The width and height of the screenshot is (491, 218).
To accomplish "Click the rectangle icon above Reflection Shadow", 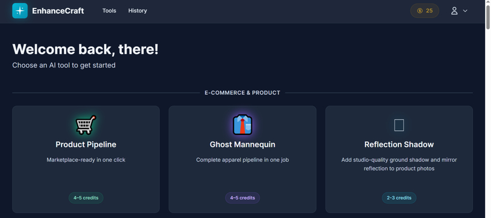I will (x=399, y=125).
